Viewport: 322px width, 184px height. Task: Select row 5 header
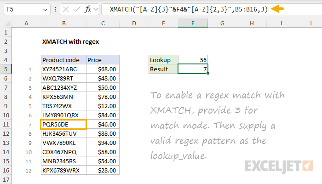pos(6,69)
